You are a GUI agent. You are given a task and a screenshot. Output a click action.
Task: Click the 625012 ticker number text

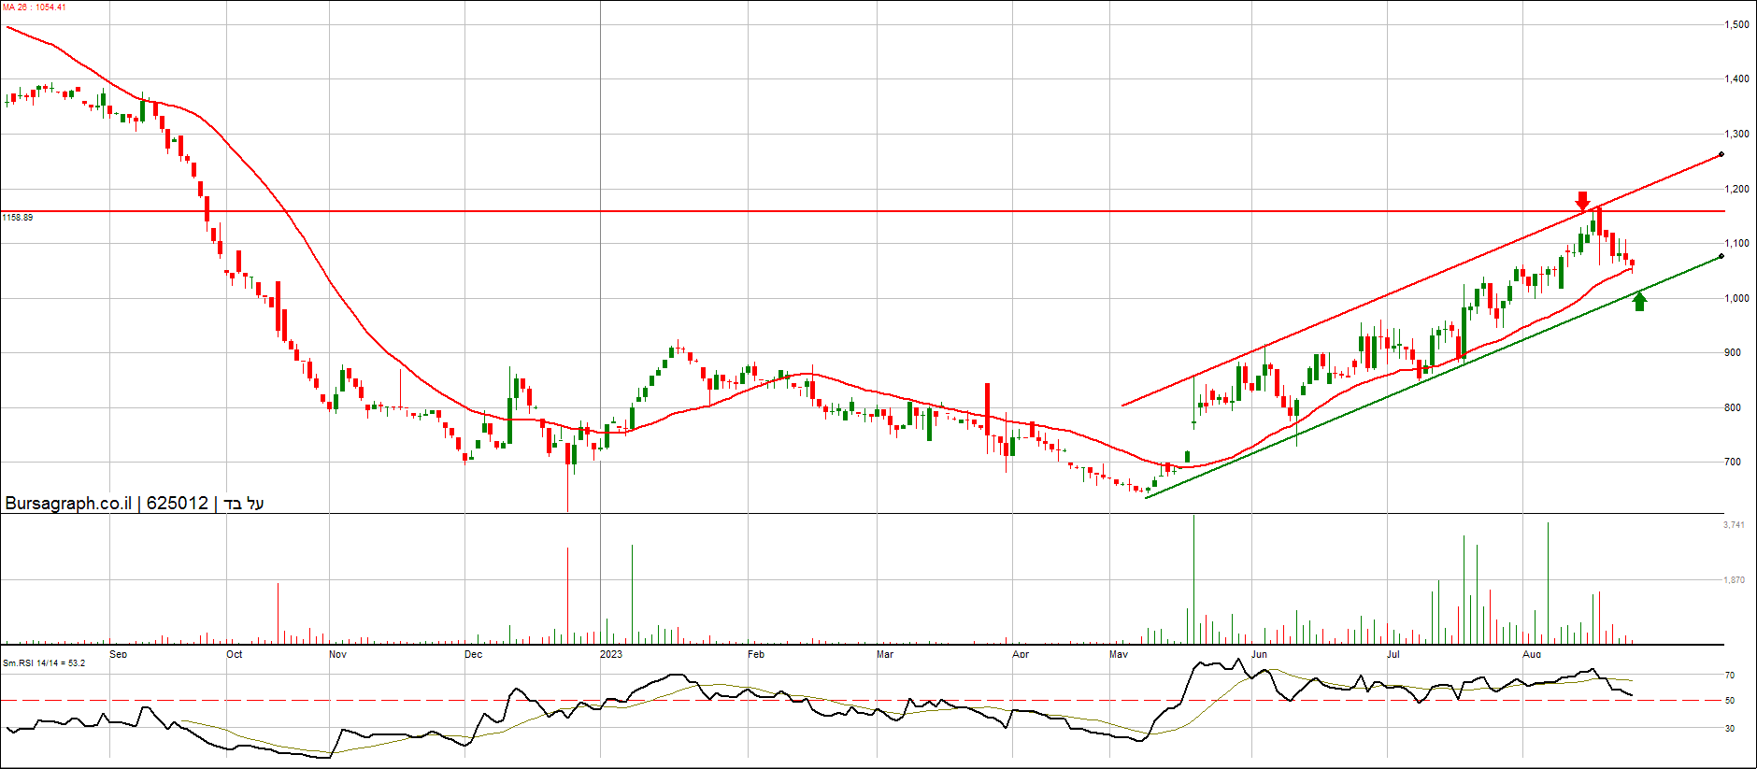[x=178, y=504]
